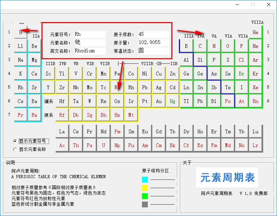Viewport: 277px width, 216px height.
Task: Select the Si silicon element
Action: 200,60
